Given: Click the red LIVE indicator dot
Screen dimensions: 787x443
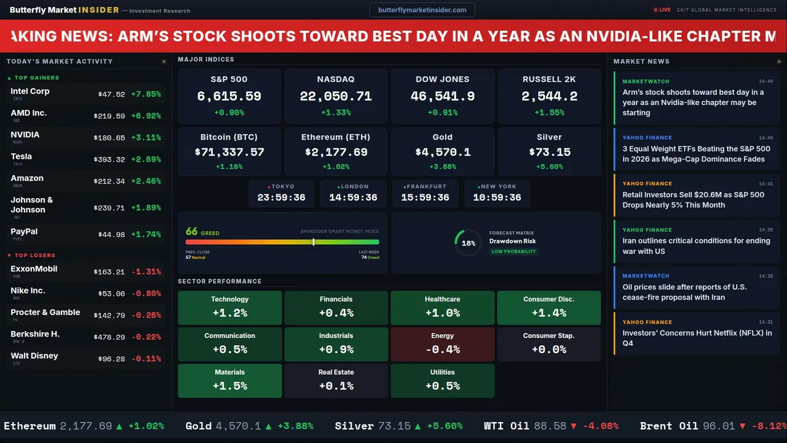Looking at the screenshot, I should 655,10.
